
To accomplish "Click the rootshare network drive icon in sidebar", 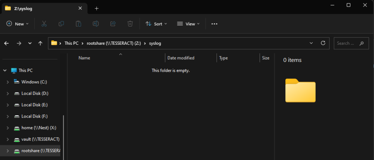I will click(x=16, y=151).
